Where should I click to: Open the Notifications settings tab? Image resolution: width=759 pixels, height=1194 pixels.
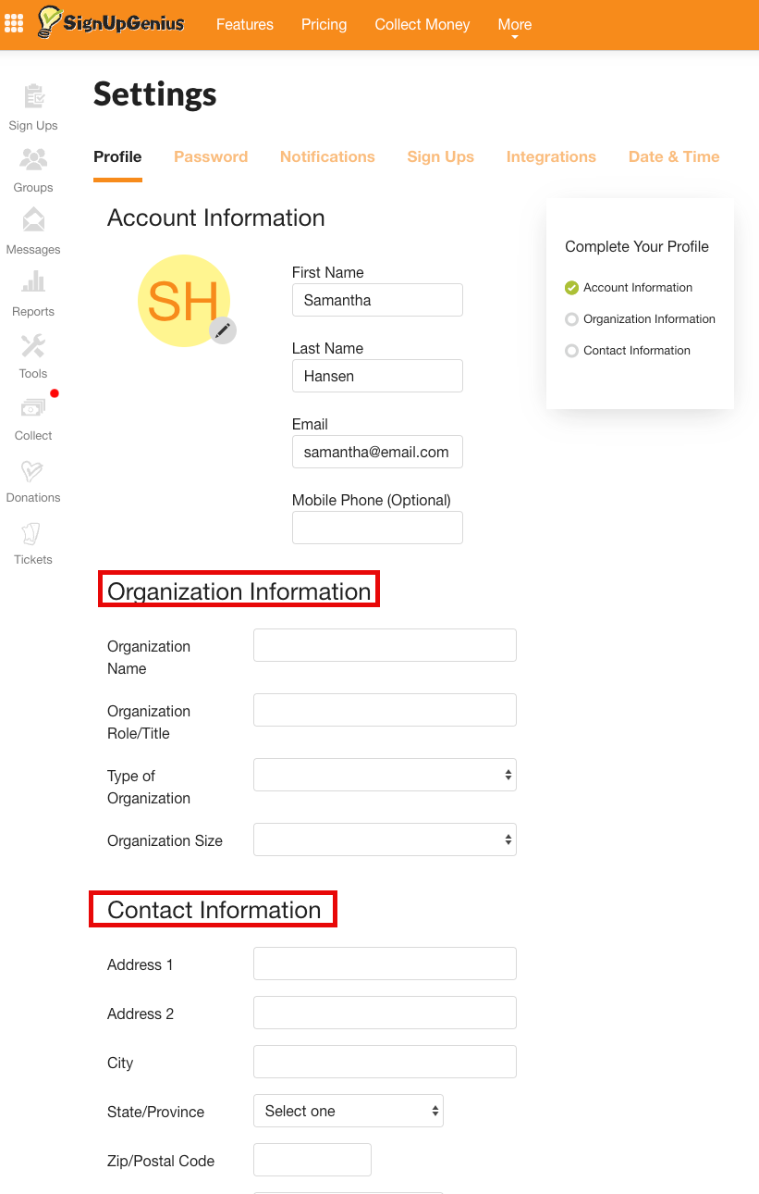point(327,156)
